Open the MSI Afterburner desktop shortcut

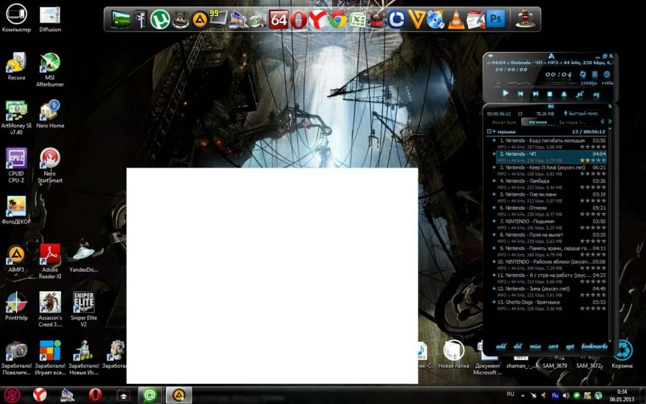50,69
